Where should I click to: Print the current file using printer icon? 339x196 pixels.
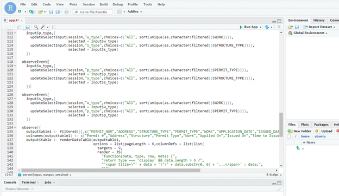coord(66,11)
